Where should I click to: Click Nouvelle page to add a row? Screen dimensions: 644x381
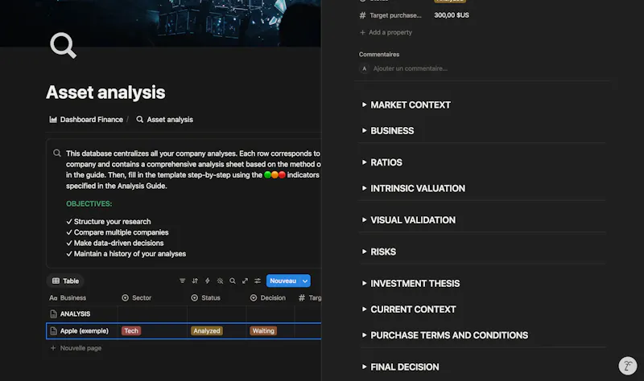76,348
